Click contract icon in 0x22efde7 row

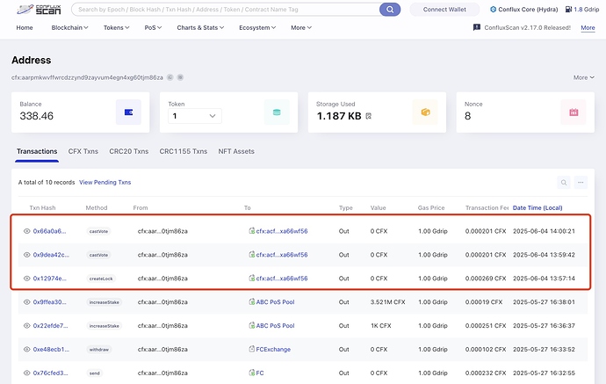tap(251, 325)
